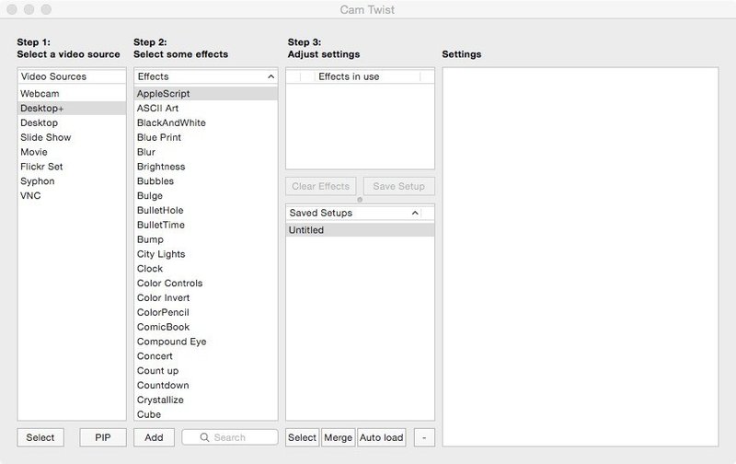Choose the Cube effect
The height and width of the screenshot is (464, 736).
205,413
